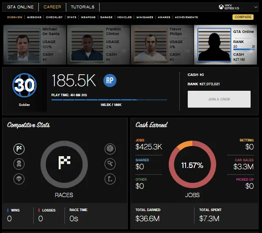Screen dimensions: 262x233
Task: Select the Darts target icon
Action: tap(110, 149)
